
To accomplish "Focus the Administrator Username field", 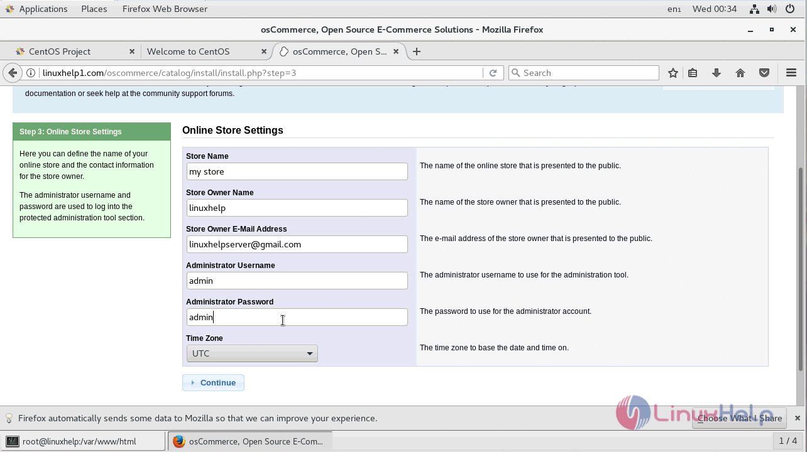I will pos(297,281).
